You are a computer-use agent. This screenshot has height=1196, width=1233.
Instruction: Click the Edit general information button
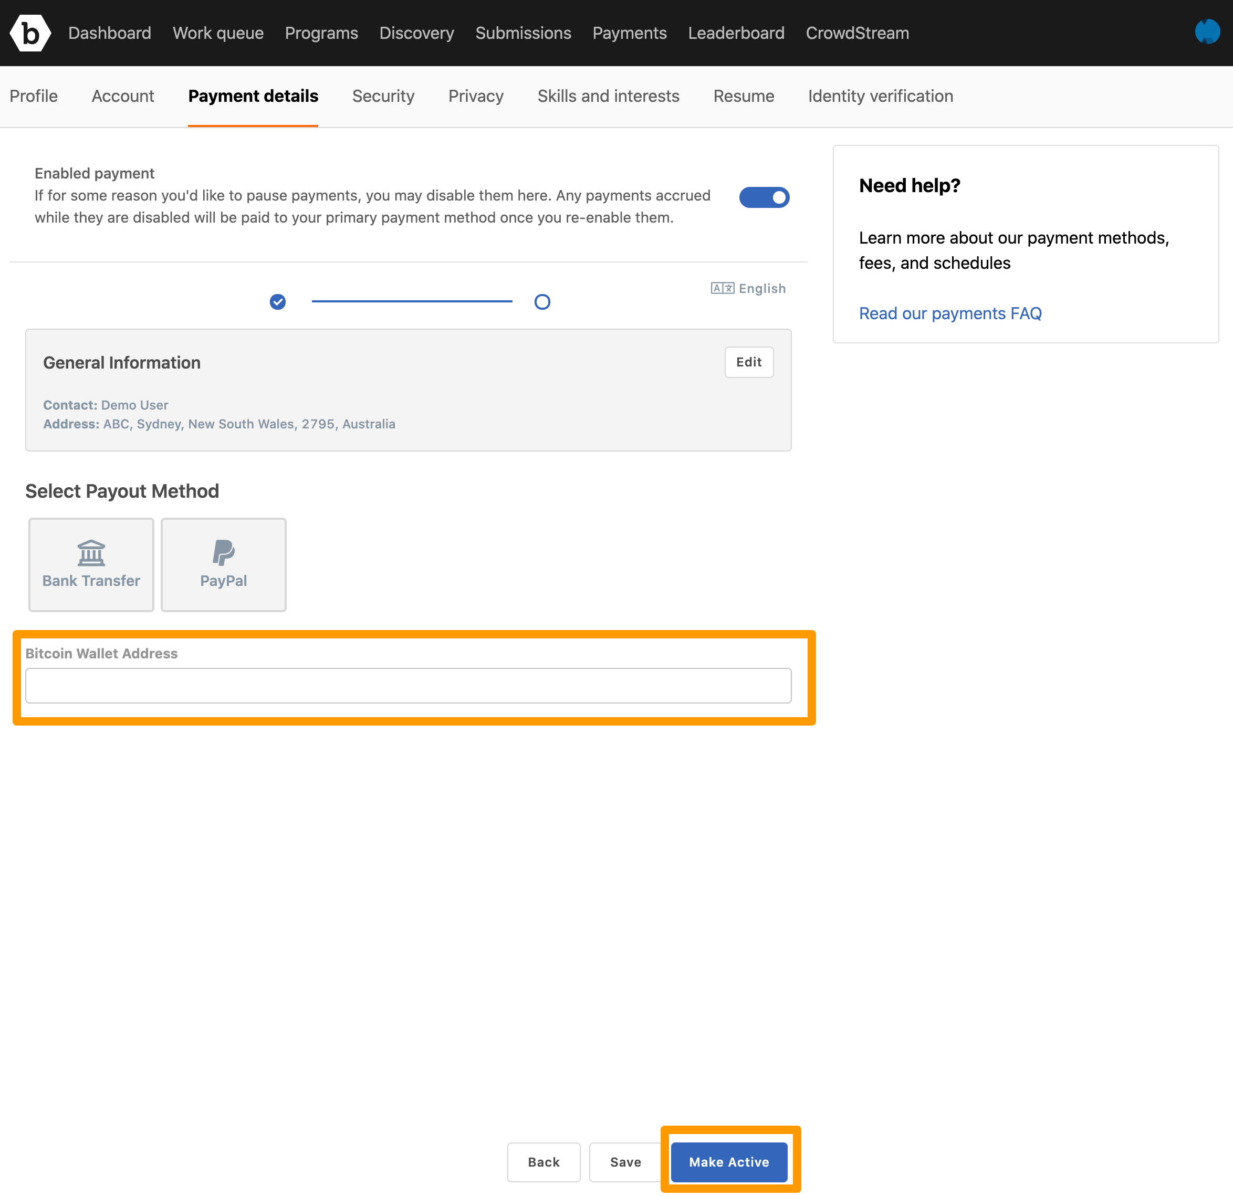pyautogui.click(x=749, y=361)
